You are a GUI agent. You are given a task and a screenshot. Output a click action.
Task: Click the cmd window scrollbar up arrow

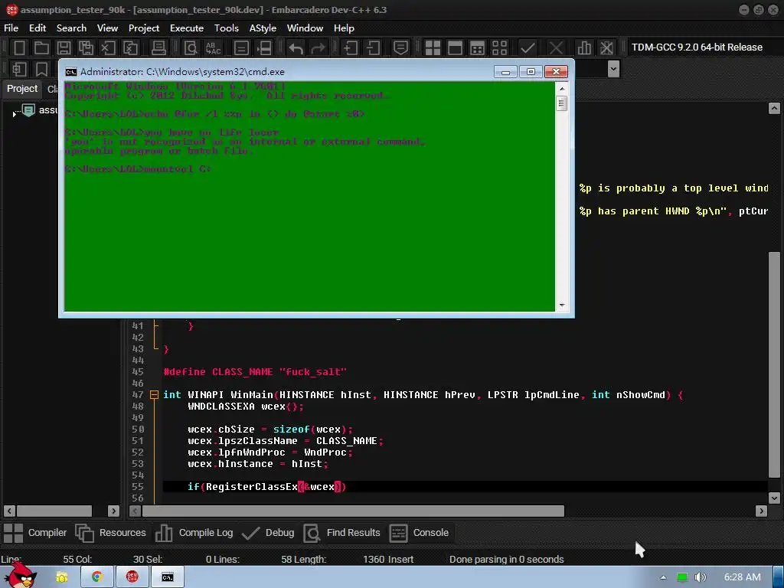561,89
